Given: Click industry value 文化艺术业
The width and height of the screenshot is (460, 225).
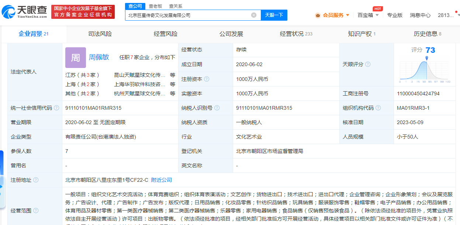Looking at the screenshot, I should click(x=249, y=137).
